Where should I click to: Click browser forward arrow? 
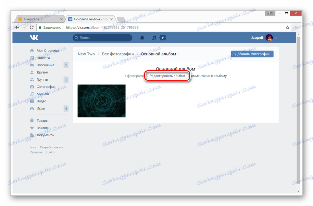[x=24, y=28]
